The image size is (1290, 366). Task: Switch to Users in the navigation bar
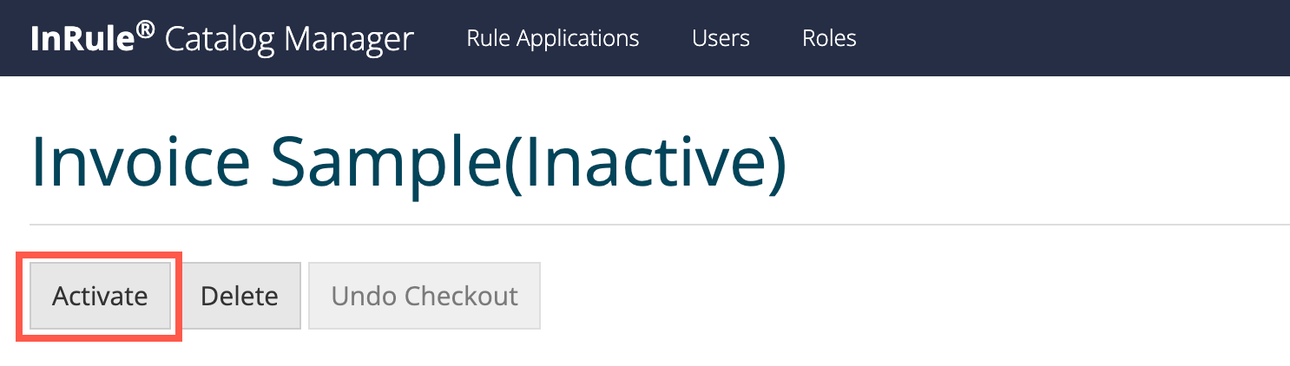(721, 38)
